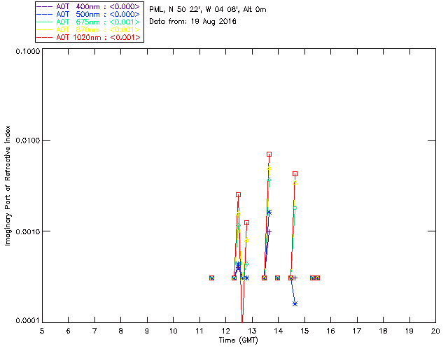Click the red square atop the 12.5 hour peak
448x358 pixels.
pyautogui.click(x=238, y=194)
